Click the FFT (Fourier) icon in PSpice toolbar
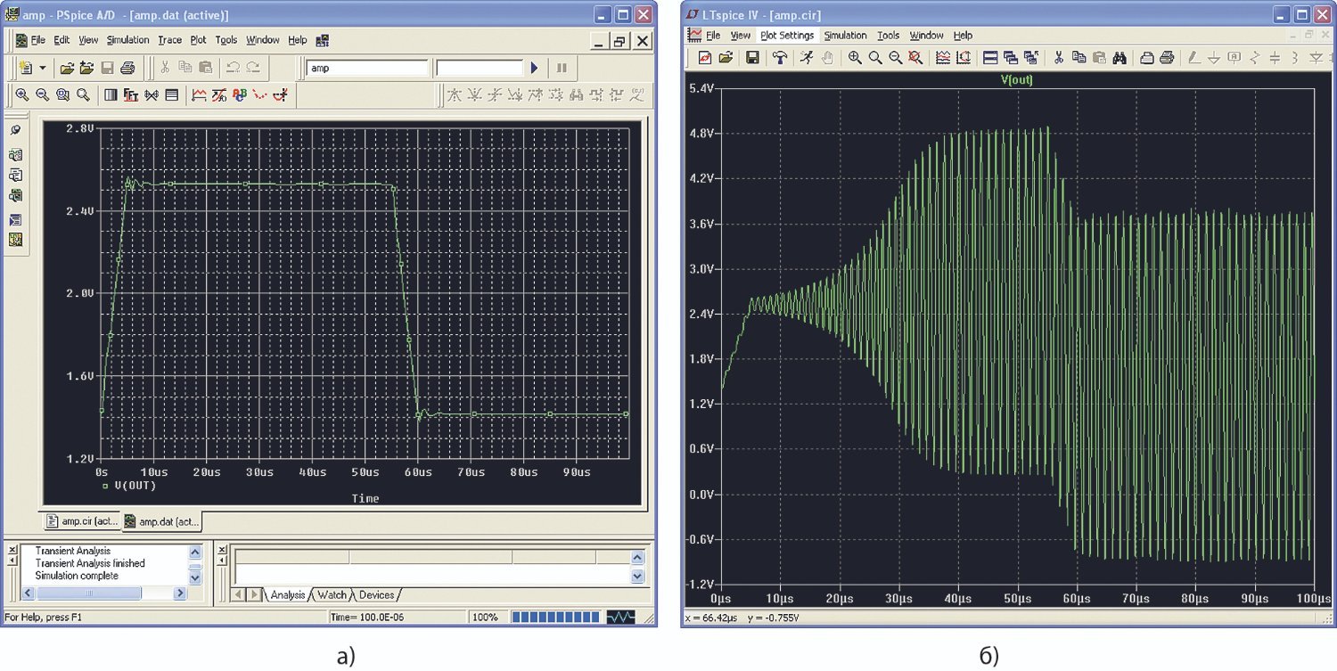 click(130, 94)
